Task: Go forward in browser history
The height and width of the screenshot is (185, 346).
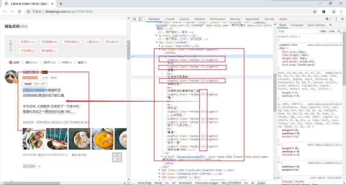Action: (12, 12)
